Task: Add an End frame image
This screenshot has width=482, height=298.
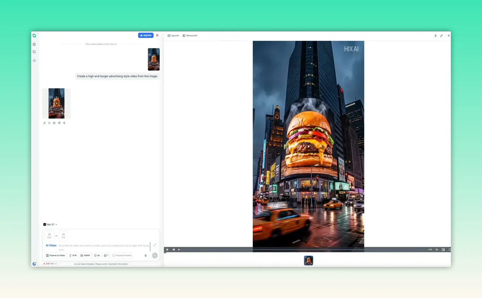Action: tap(63, 236)
